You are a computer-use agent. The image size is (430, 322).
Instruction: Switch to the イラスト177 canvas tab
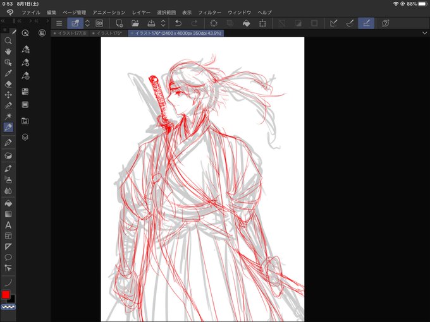coord(70,33)
